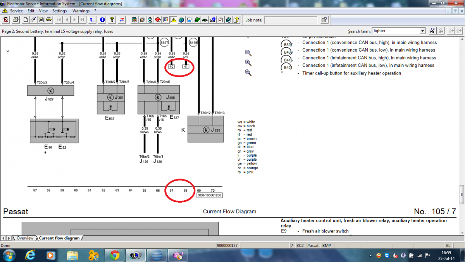
Task: Expand the Search term dropdown
Action: [x=422, y=31]
